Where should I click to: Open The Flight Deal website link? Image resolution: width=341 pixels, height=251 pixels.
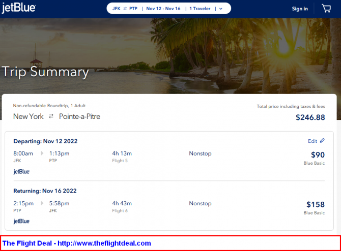tap(76, 243)
